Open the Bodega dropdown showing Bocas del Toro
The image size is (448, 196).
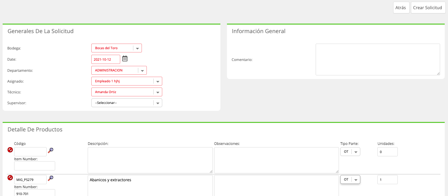click(x=117, y=48)
